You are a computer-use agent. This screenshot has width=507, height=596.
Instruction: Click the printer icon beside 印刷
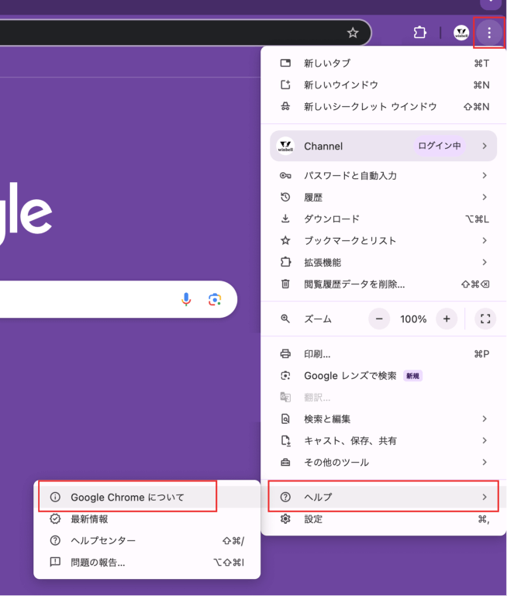285,354
